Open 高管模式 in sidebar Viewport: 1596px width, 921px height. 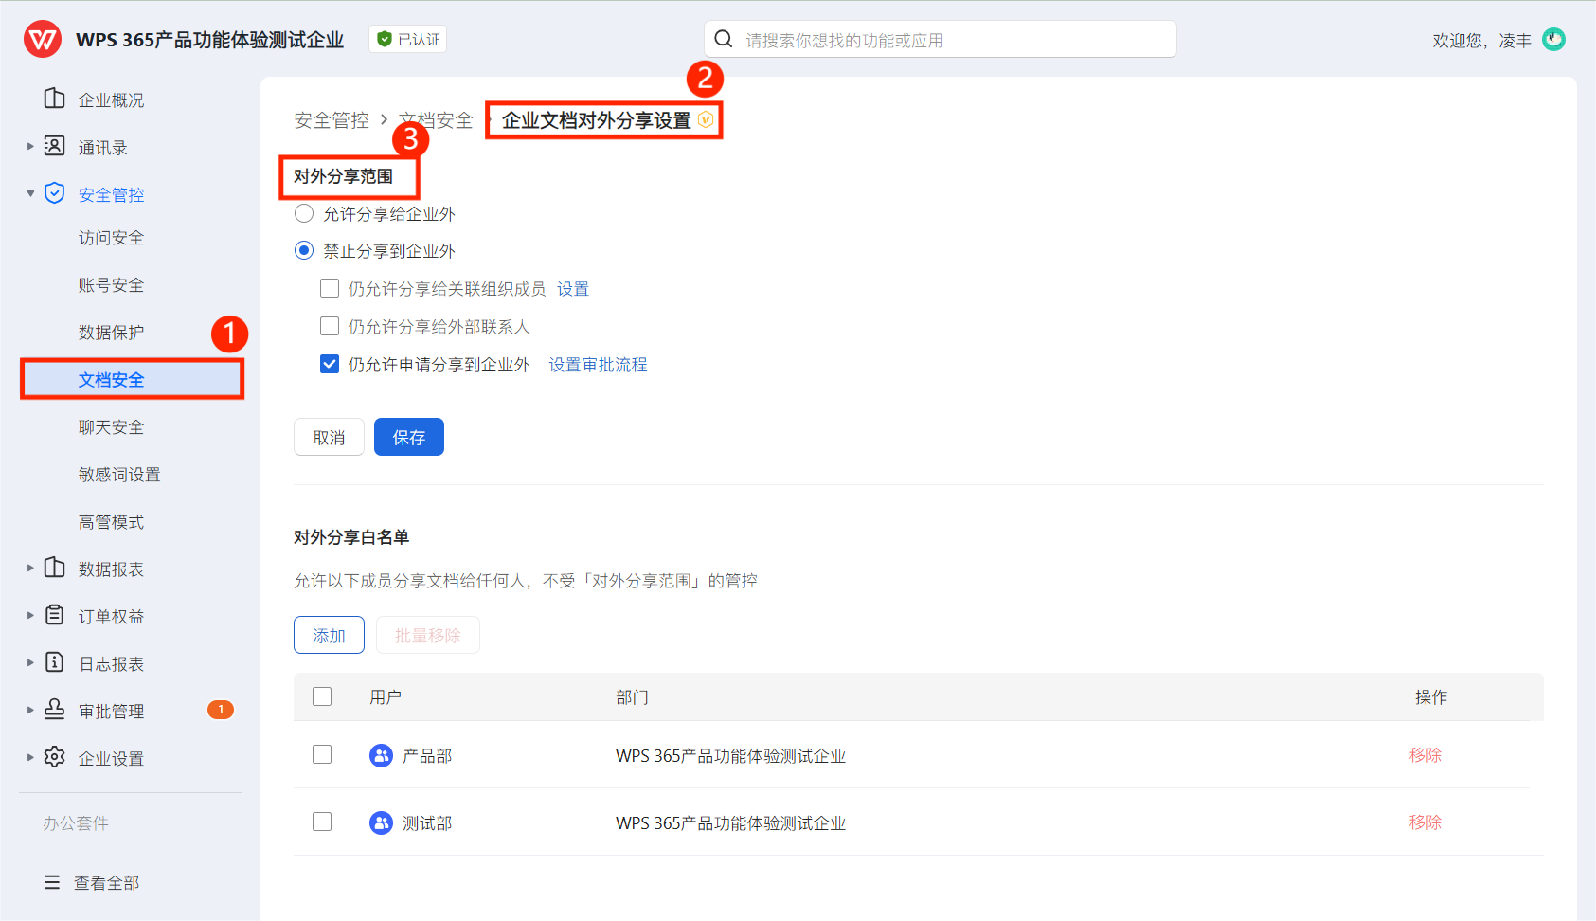(x=111, y=522)
